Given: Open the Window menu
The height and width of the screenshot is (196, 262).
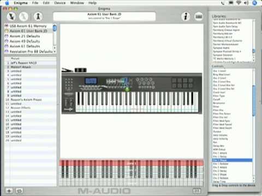Looking at the screenshot, I should [x=77, y=3].
